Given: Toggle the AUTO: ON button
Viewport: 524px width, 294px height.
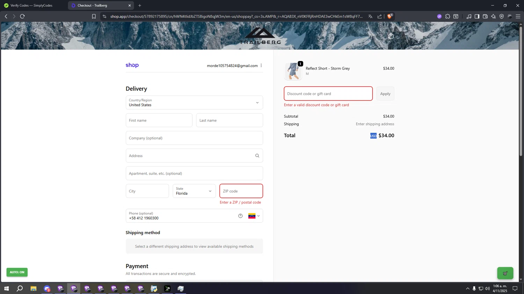Looking at the screenshot, I should (x=17, y=272).
